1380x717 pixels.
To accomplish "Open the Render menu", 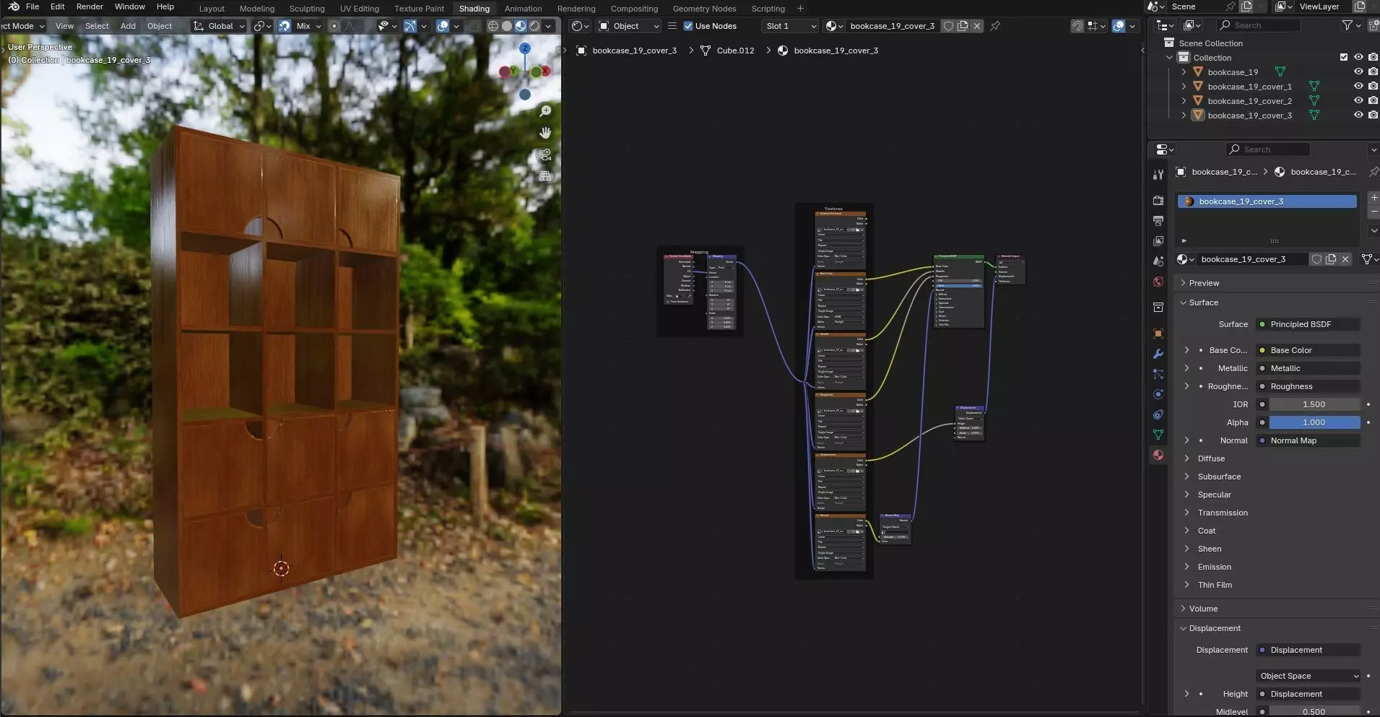I will point(90,6).
